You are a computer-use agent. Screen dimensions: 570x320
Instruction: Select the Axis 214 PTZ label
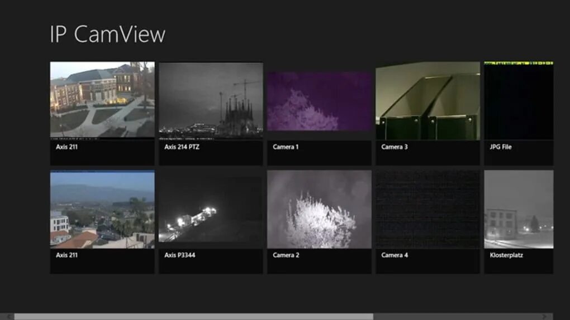point(182,147)
